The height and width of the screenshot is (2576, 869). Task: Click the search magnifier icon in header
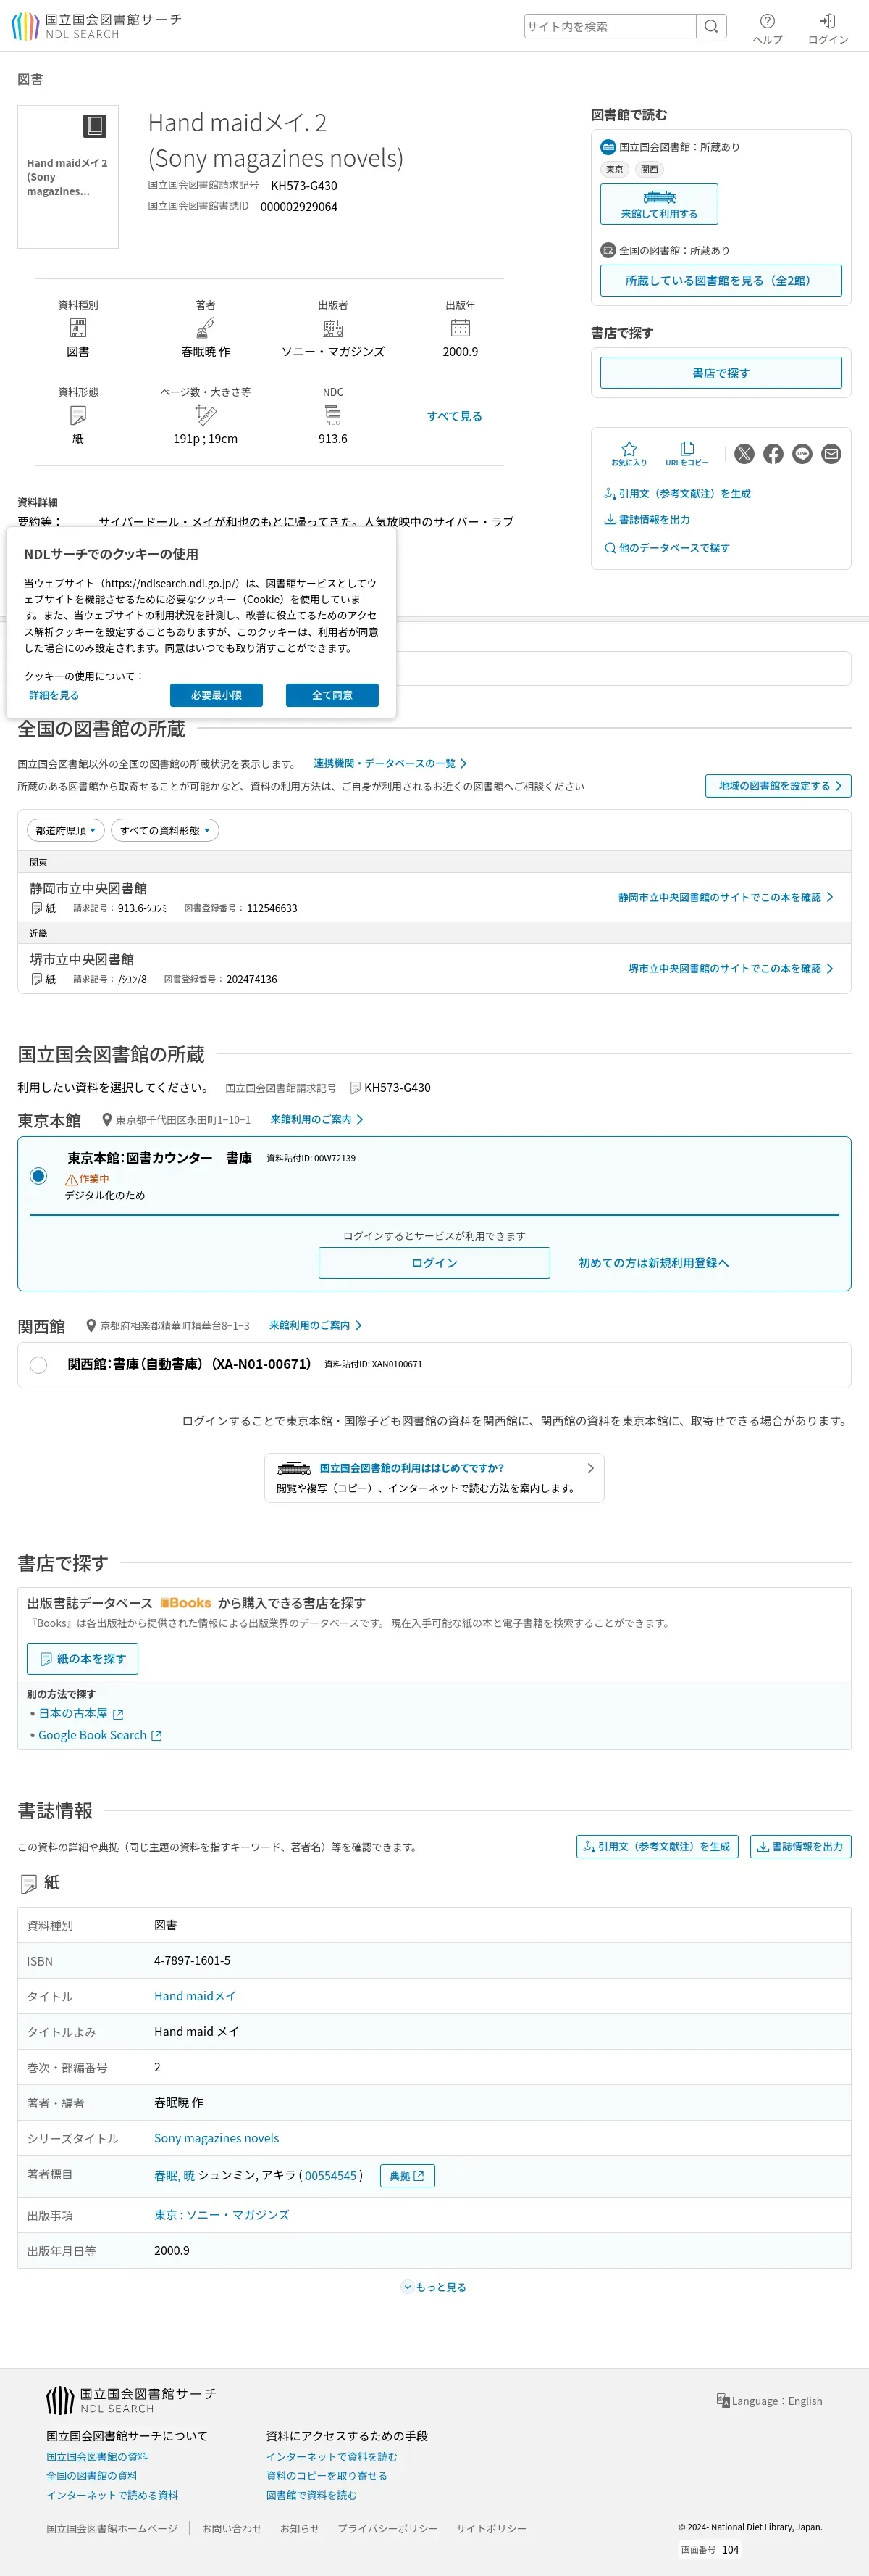tap(711, 26)
